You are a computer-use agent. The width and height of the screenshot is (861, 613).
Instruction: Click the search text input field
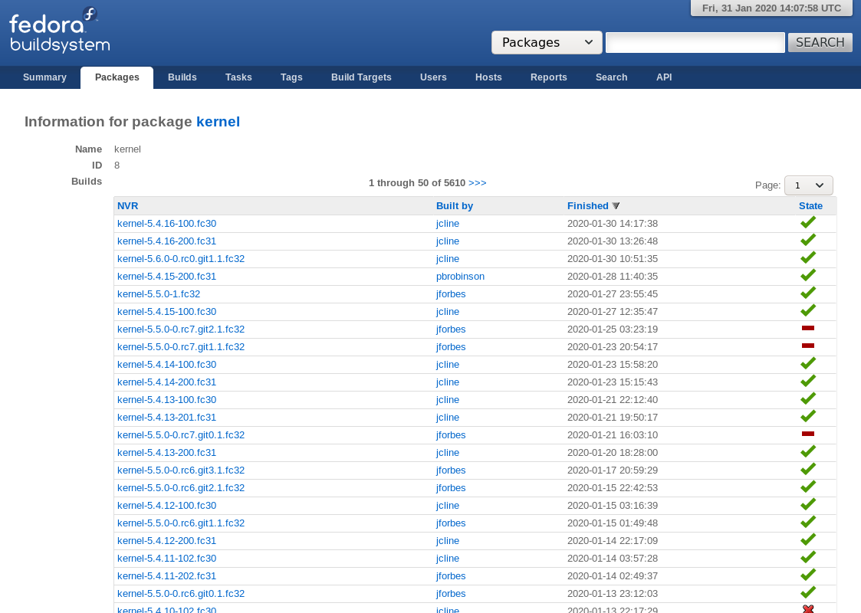click(695, 42)
